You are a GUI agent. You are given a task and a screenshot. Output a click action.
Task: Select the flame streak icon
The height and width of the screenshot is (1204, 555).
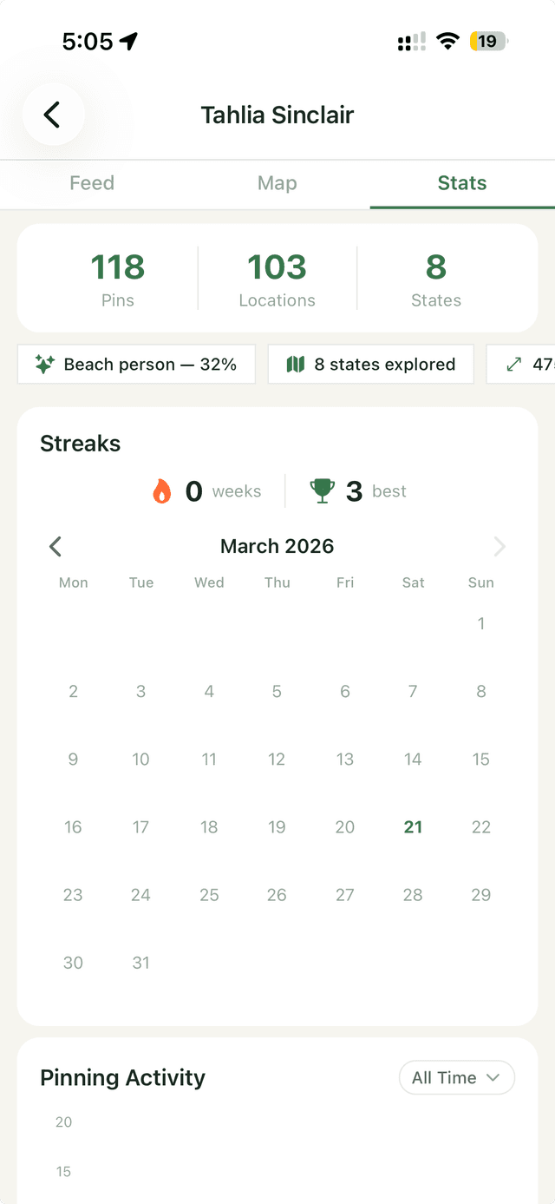[x=164, y=490]
